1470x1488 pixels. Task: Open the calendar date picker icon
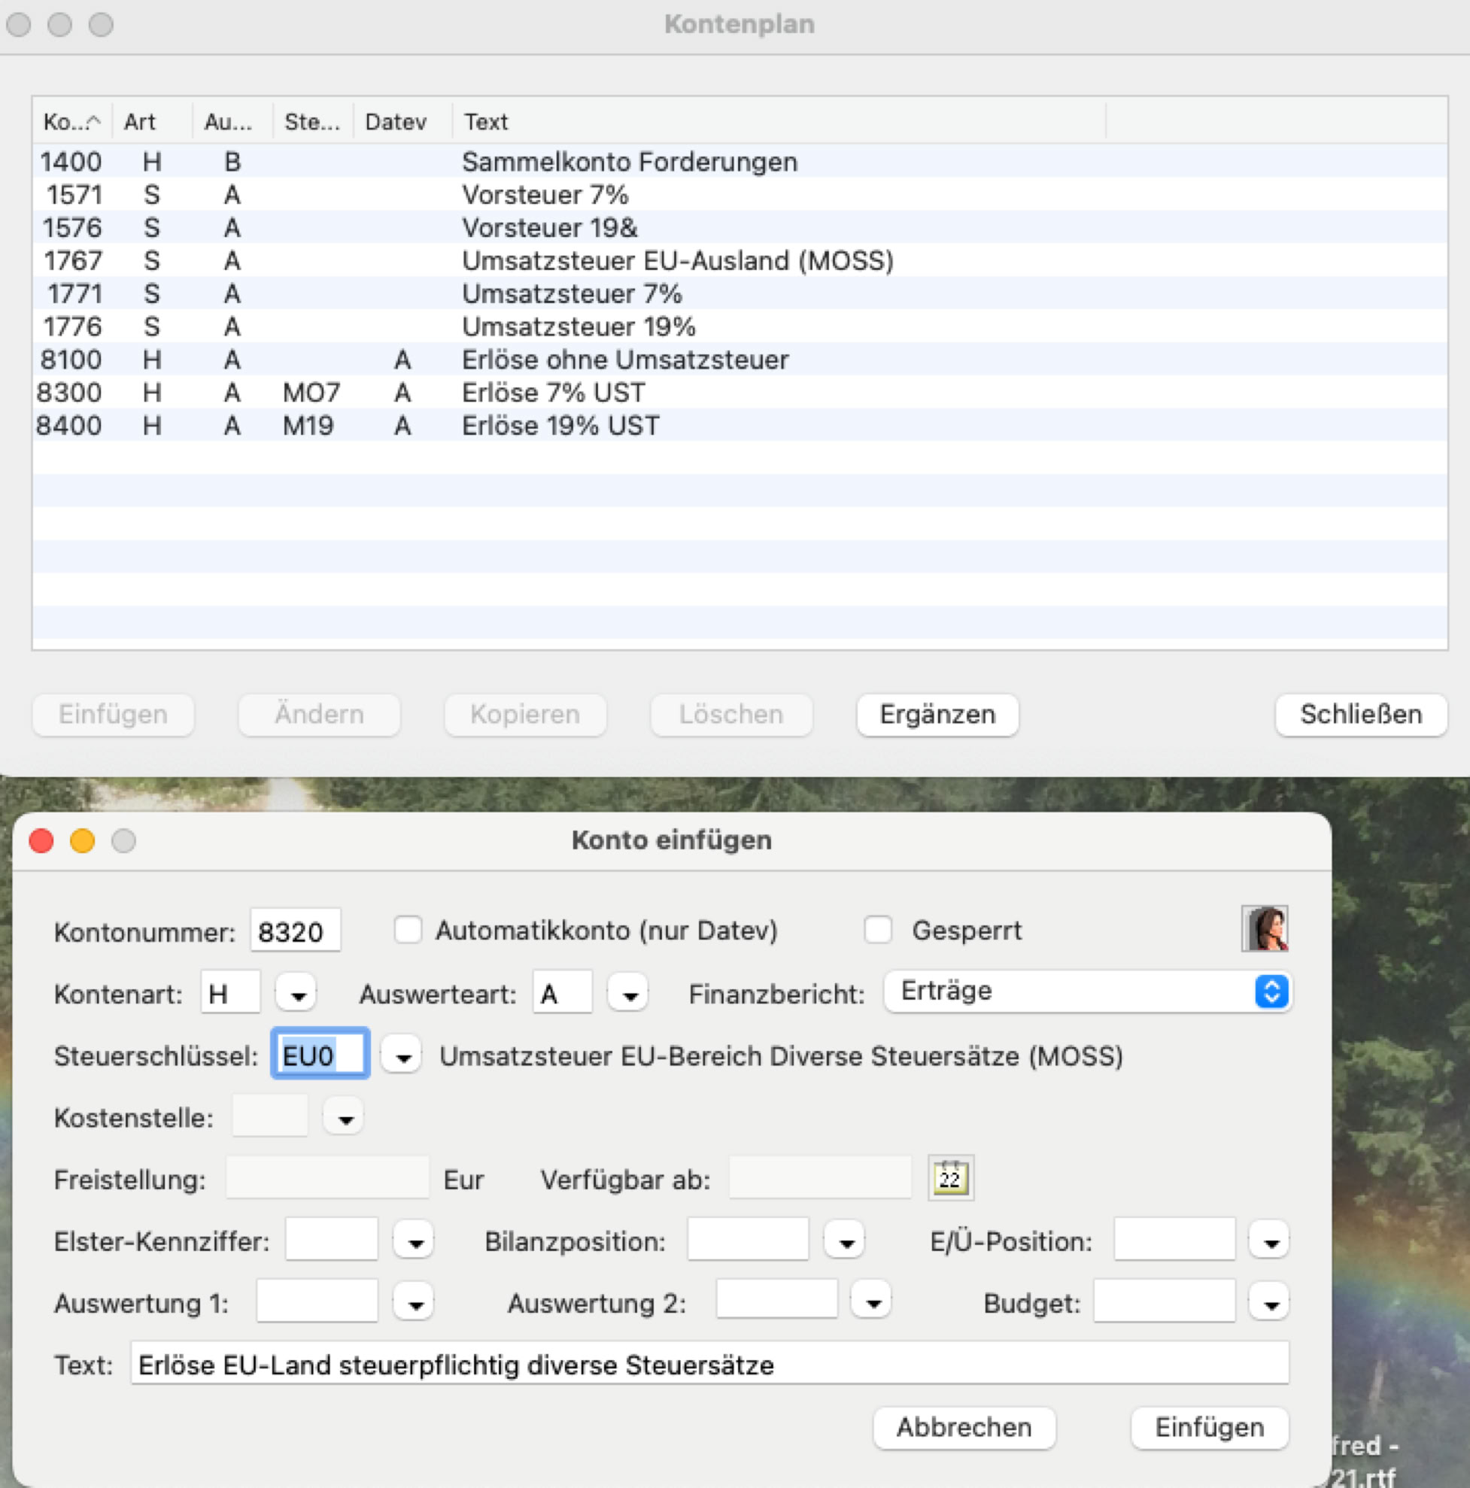click(x=950, y=1177)
